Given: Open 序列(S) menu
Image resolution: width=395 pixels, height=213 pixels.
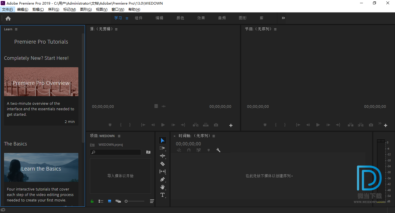Looking at the screenshot, I should tap(53, 10).
